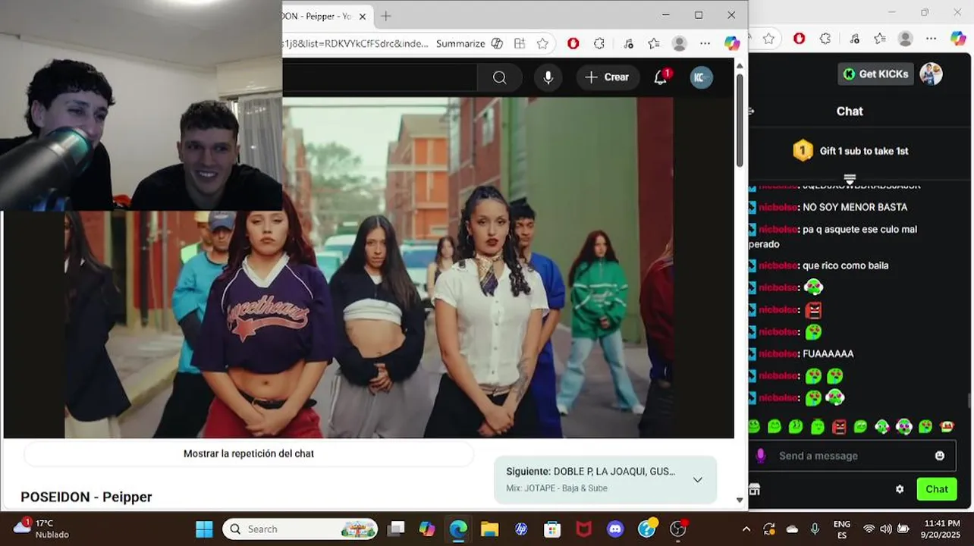Open split screen icon in front browser

click(519, 44)
